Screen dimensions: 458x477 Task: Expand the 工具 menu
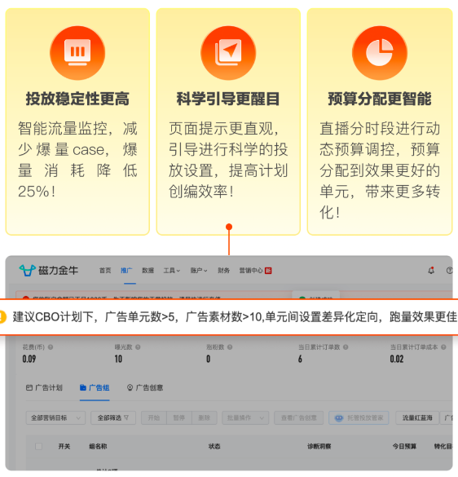coord(171,270)
